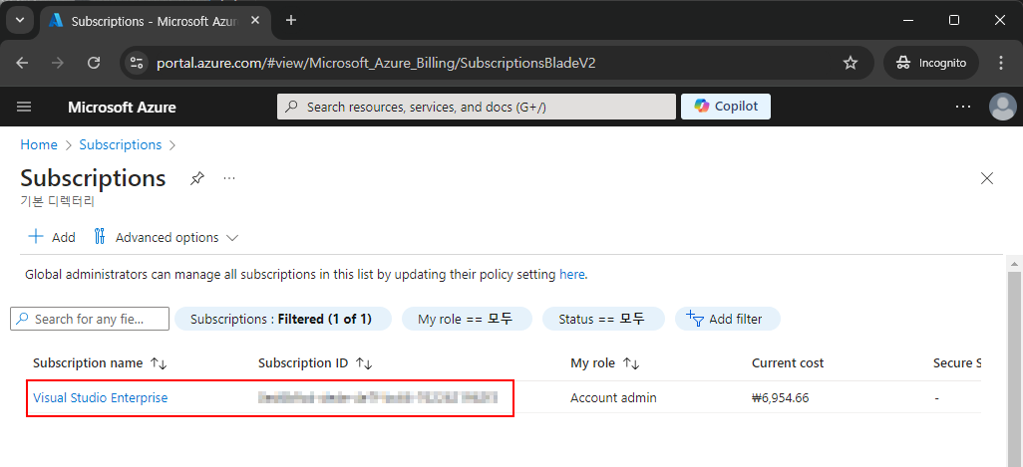View site information icon in address bar
This screenshot has width=1023, height=467.
click(137, 63)
